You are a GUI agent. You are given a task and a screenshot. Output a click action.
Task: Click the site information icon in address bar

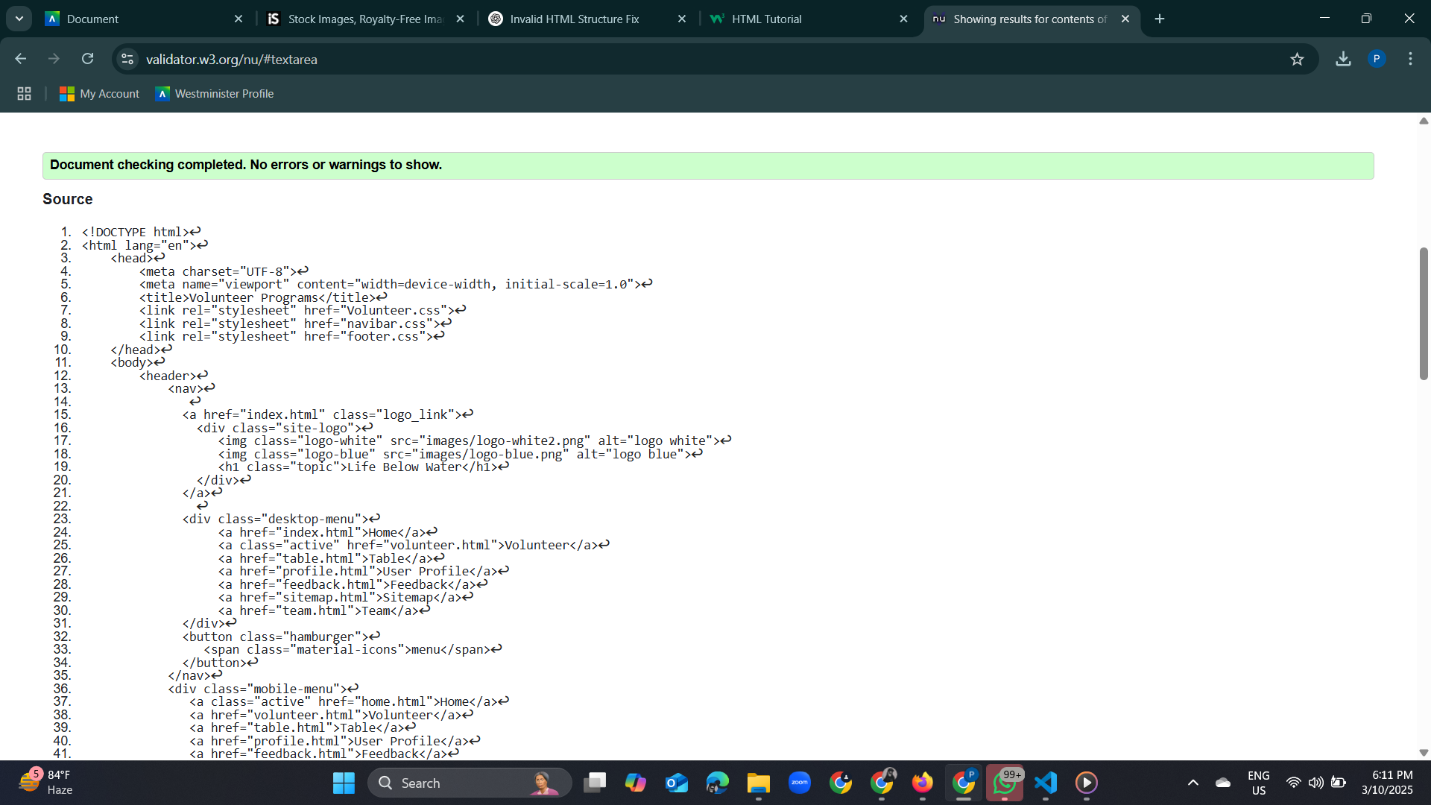[x=127, y=59]
